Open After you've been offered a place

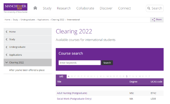27,70
